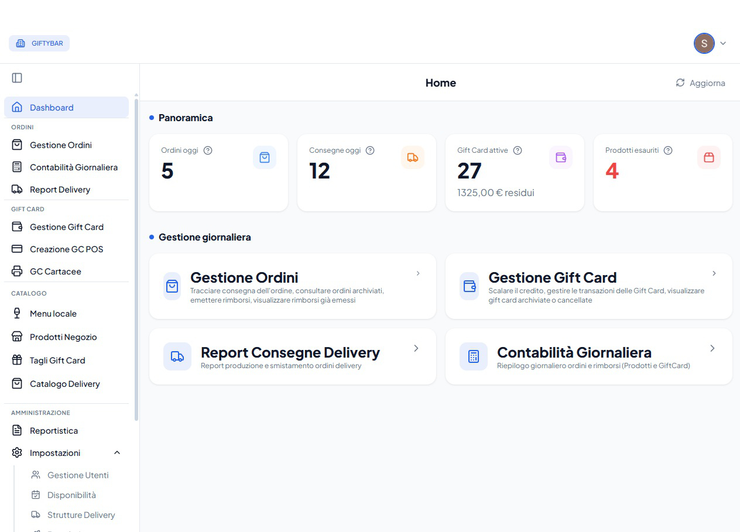Click the GC Cartacee printer icon
This screenshot has width=740, height=532.
tap(17, 271)
